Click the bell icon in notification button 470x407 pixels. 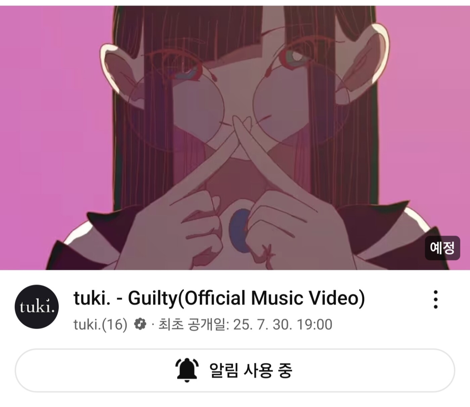point(187,370)
